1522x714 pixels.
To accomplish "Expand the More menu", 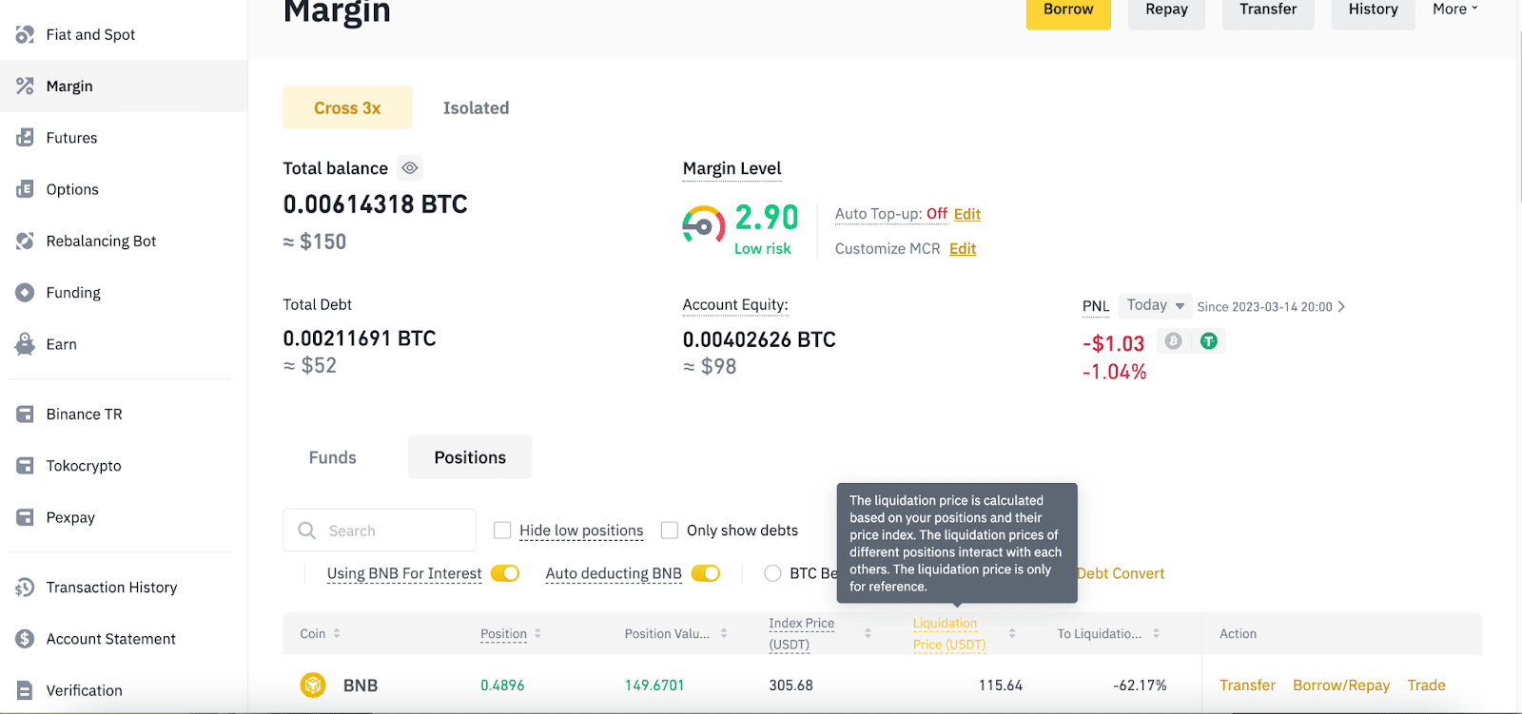I will [x=1455, y=10].
